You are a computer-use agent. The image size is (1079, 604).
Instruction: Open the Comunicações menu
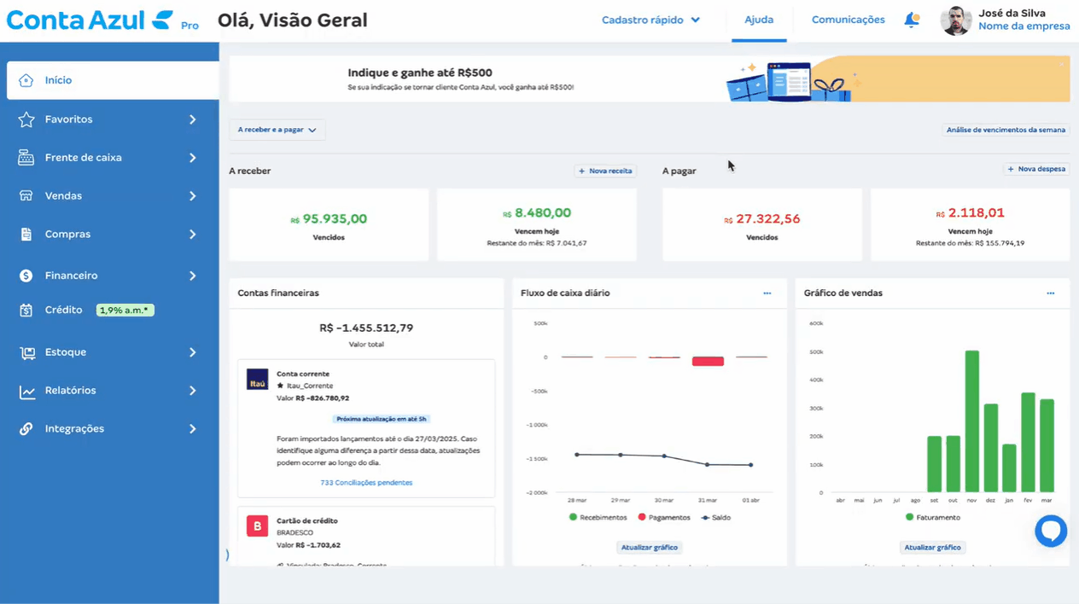click(848, 19)
